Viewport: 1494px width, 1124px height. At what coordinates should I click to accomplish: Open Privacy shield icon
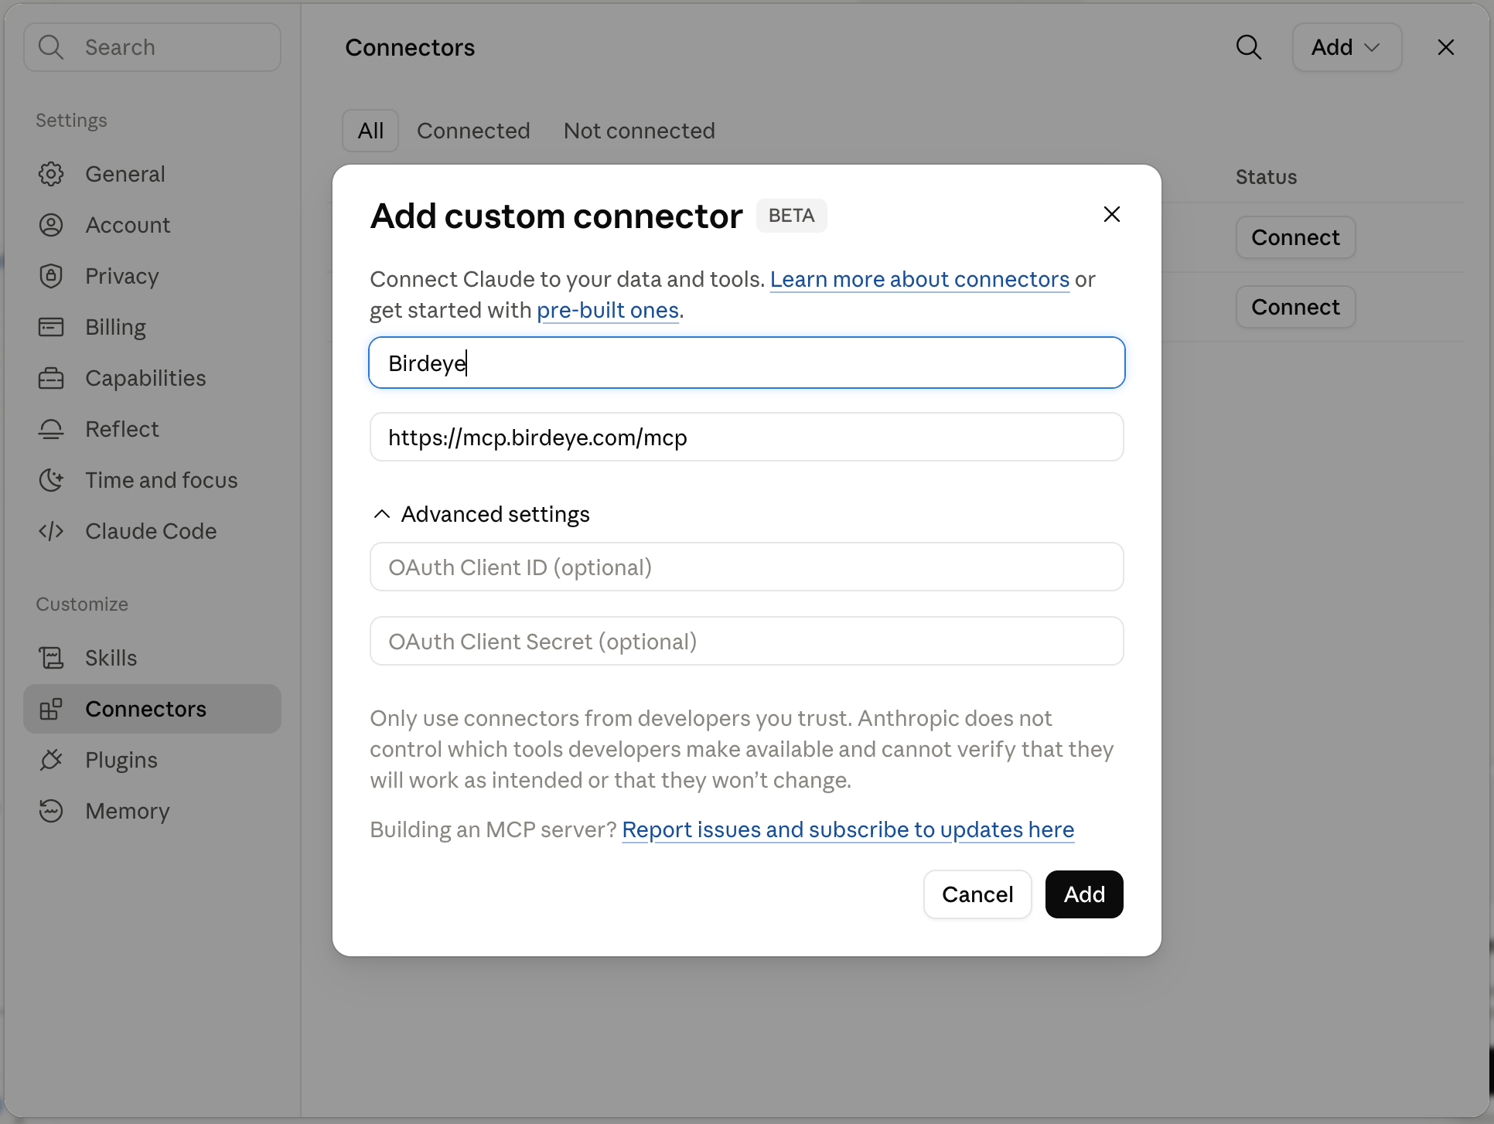(51, 276)
